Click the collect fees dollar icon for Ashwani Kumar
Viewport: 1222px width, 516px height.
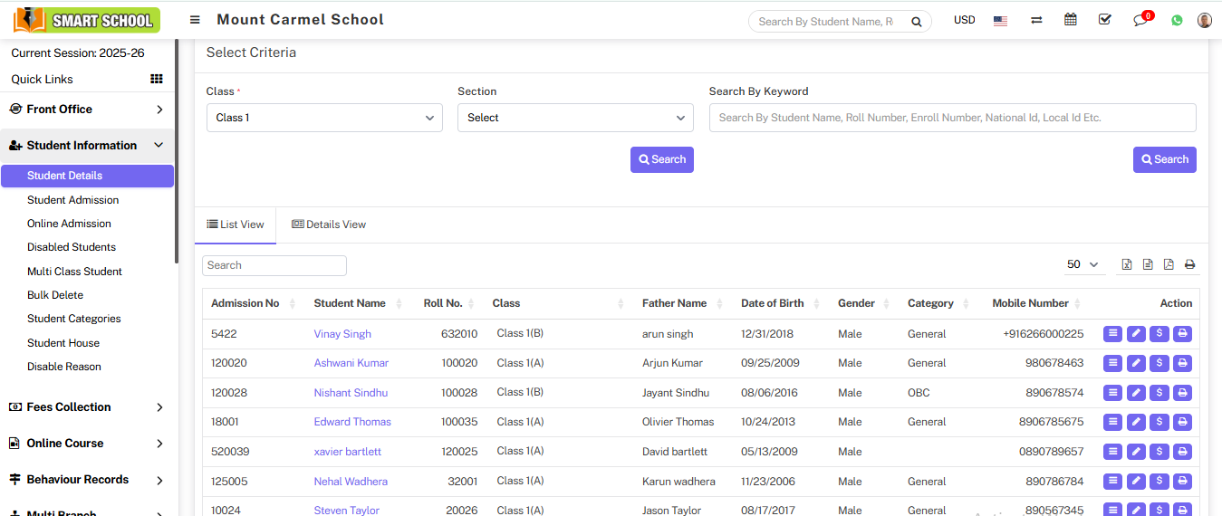[1159, 363]
